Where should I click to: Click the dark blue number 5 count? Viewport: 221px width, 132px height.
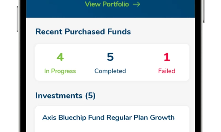pyautogui.click(x=110, y=57)
